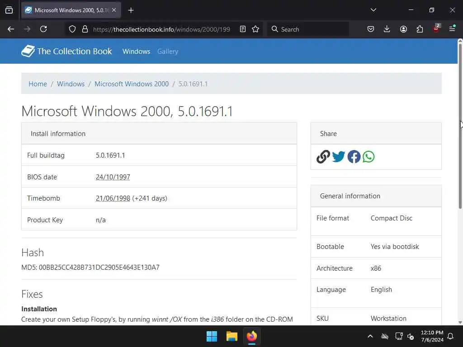Open the Gallery nav menu item
Viewport: 463px width, 347px height.
[168, 52]
